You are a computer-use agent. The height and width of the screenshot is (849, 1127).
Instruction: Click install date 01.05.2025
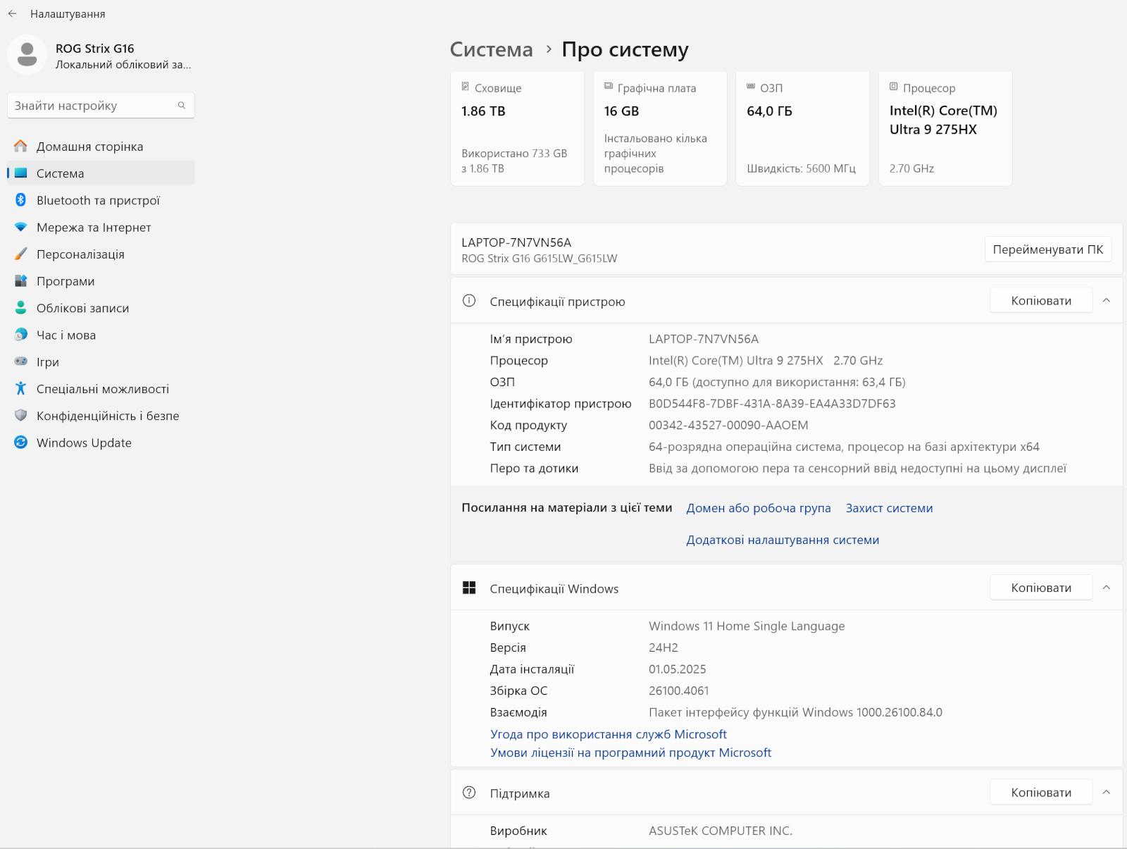point(678,669)
